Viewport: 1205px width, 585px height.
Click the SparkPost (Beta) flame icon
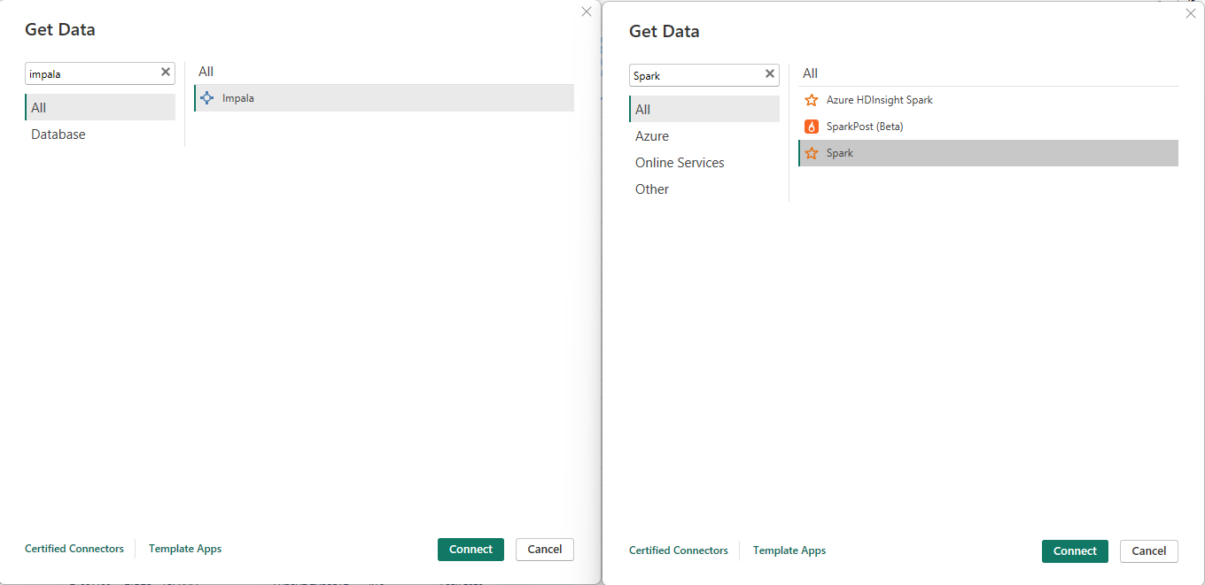[x=812, y=127]
